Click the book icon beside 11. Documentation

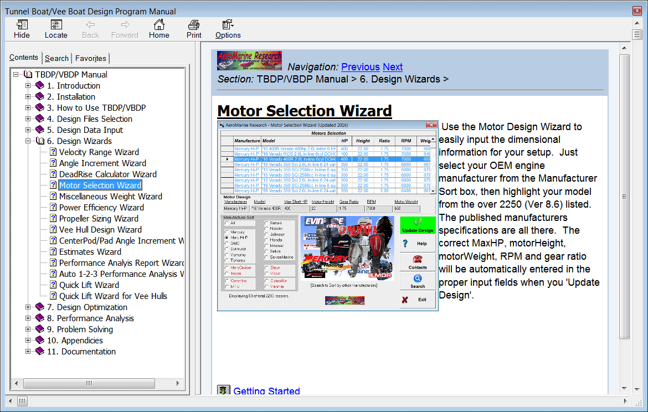click(40, 351)
